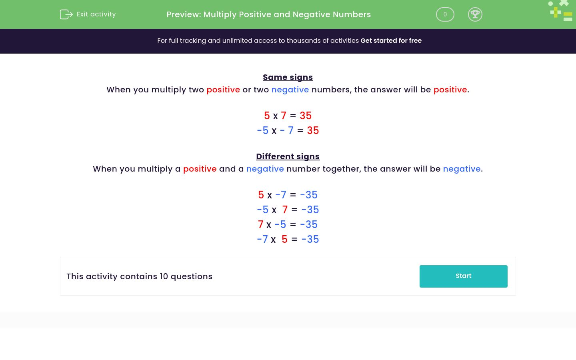The width and height of the screenshot is (576, 360).
Task: Click the Same signs heading
Action: [288, 77]
